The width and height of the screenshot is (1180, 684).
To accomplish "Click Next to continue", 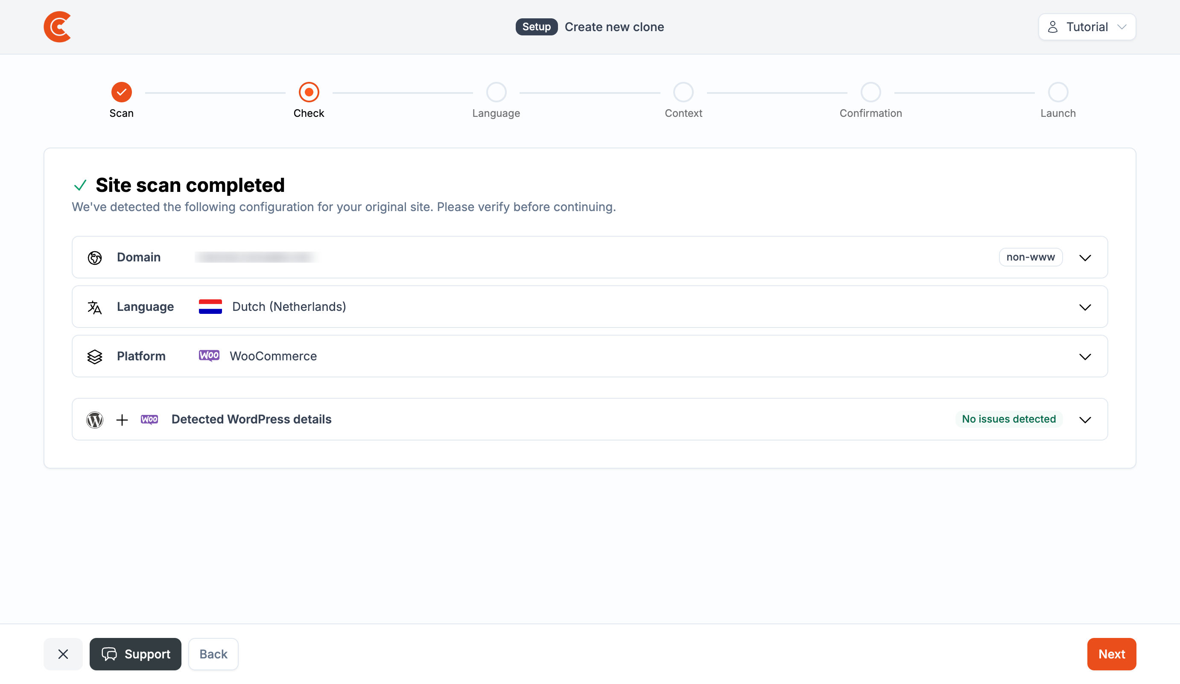I will point(1111,654).
